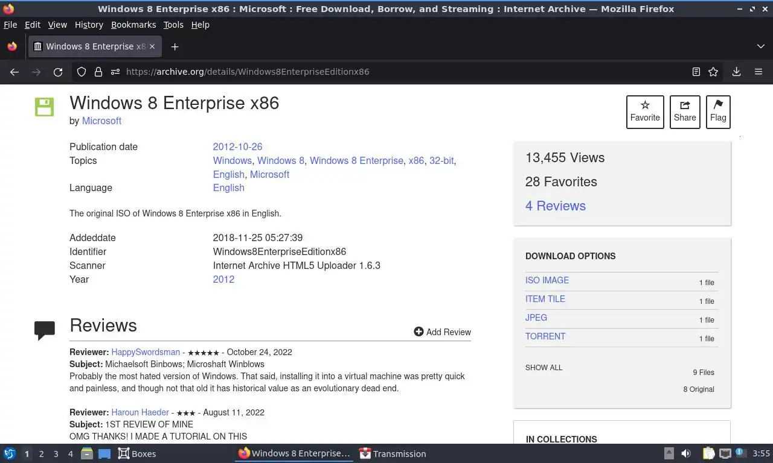Click the show desktop taskbar icon
Screen dimensions: 773x463
pyautogui.click(x=104, y=453)
